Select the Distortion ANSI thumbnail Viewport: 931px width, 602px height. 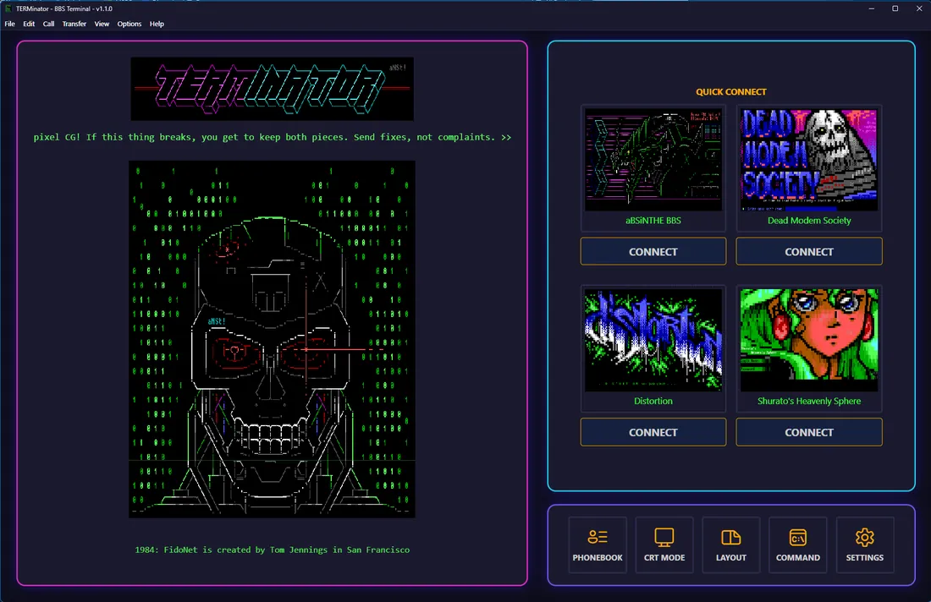point(653,340)
